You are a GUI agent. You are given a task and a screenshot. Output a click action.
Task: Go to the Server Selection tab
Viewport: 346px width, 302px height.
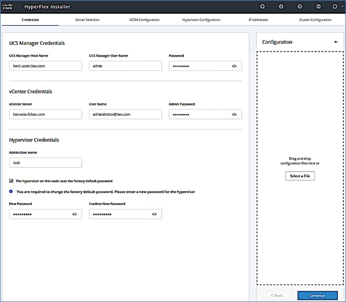coord(87,20)
